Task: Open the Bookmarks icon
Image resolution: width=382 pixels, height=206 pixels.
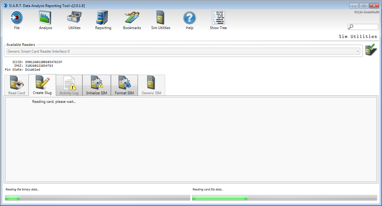Action: (x=132, y=18)
